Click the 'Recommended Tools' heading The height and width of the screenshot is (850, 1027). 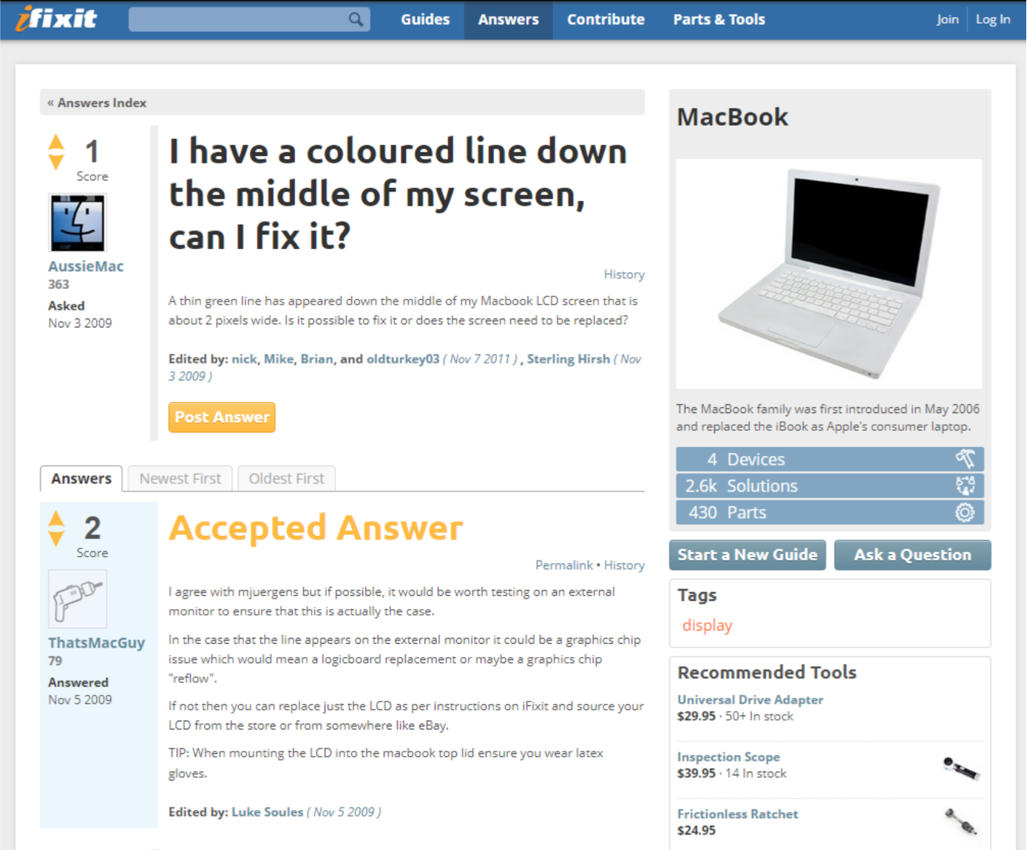point(767,673)
